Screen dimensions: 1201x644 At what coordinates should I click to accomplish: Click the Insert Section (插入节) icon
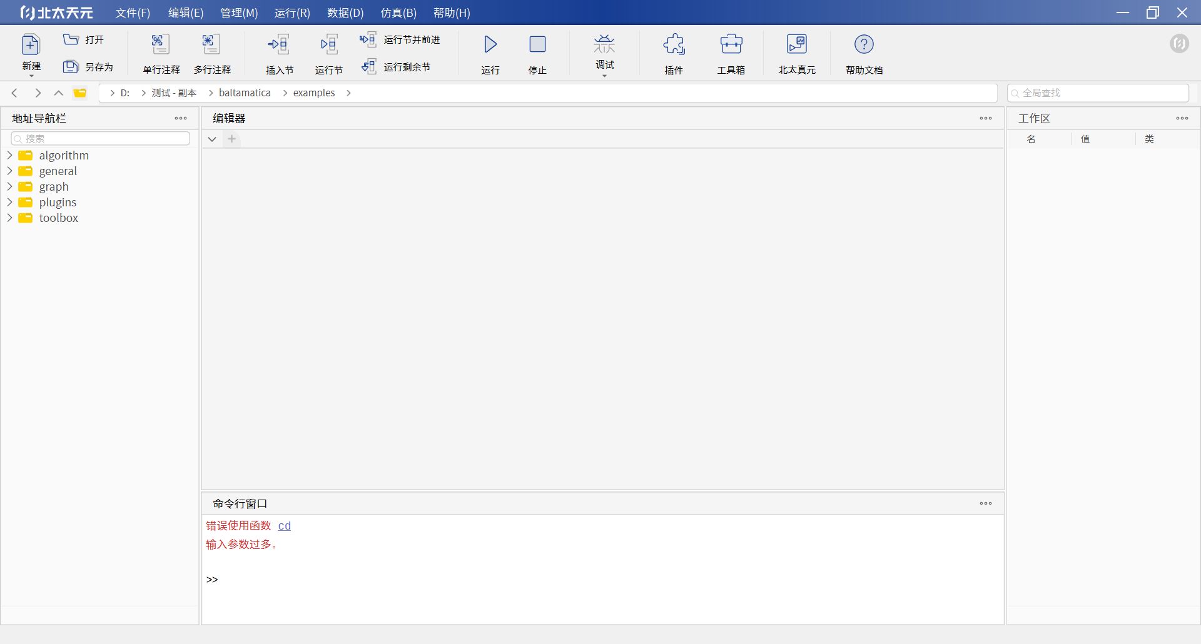(x=279, y=45)
